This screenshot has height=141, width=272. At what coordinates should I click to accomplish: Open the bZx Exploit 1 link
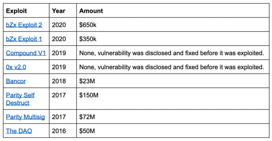[24, 39]
